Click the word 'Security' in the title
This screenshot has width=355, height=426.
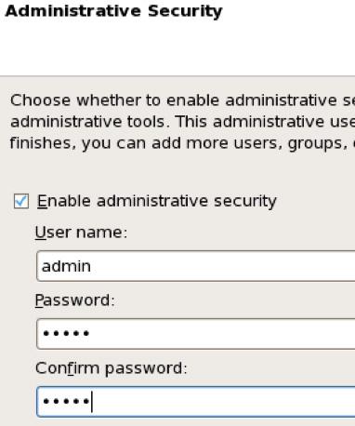185,11
